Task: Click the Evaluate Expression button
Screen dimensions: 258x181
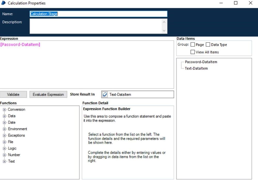Action: click(x=48, y=94)
